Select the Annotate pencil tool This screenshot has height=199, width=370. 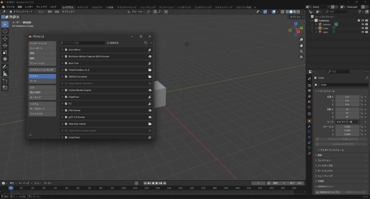5,67
